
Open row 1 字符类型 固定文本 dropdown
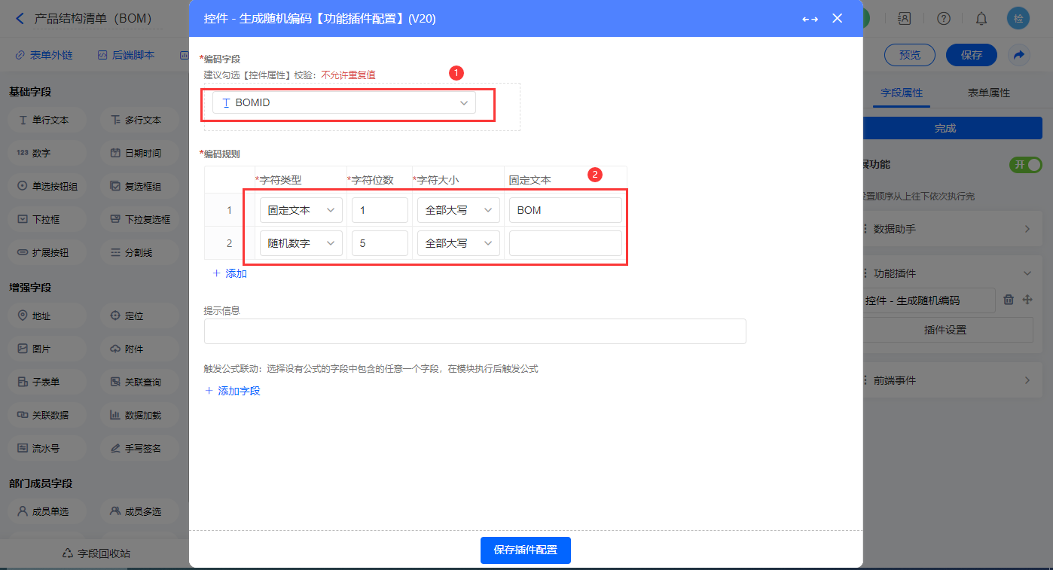tap(301, 211)
